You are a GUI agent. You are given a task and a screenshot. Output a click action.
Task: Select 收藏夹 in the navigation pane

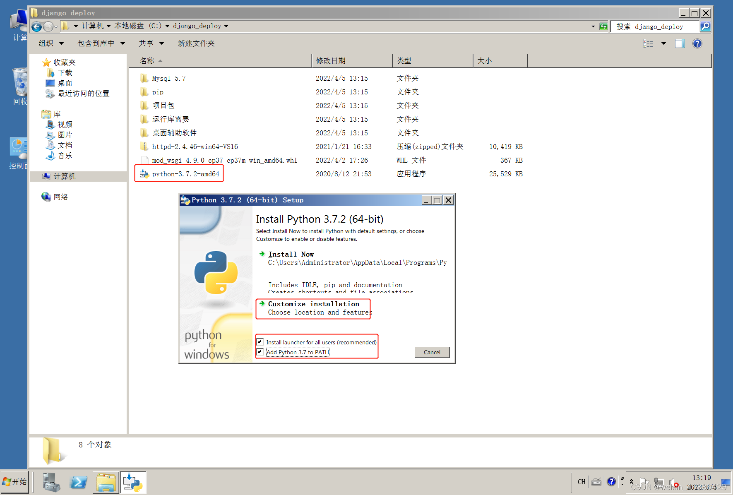click(x=65, y=62)
